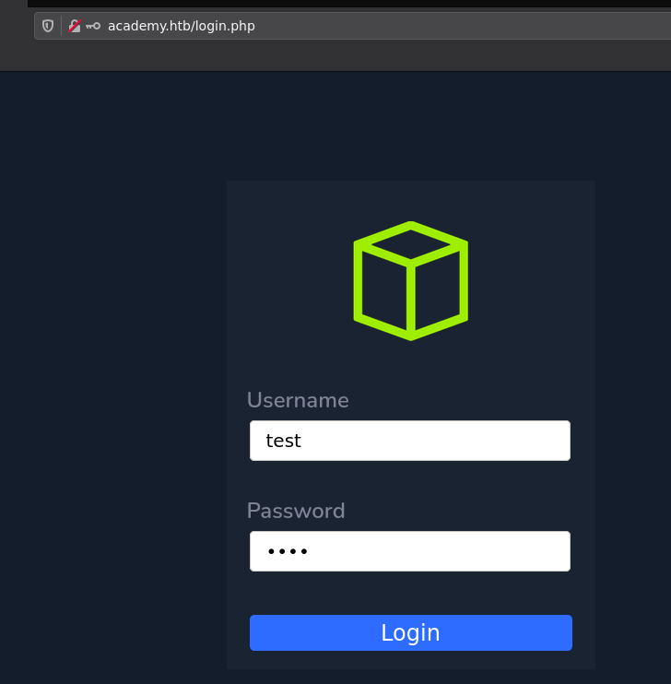Place cursor on the word "test"

coord(283,441)
